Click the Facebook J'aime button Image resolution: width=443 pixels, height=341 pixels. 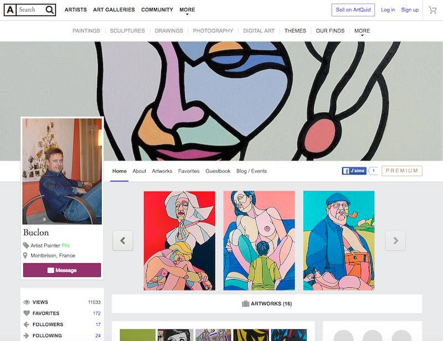click(354, 171)
